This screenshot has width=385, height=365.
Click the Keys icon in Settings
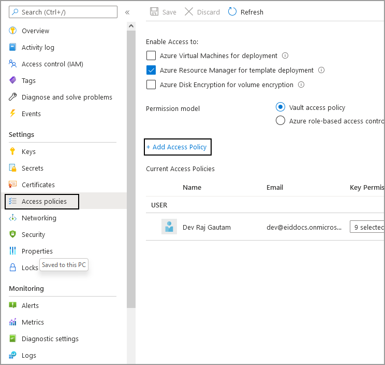[13, 152]
